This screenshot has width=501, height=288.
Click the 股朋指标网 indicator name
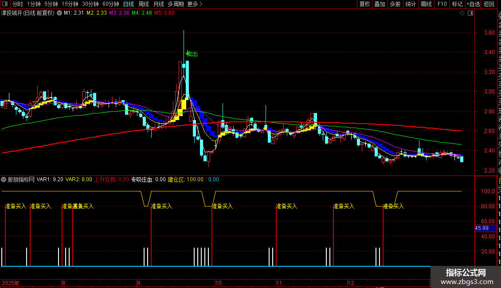click(21, 179)
